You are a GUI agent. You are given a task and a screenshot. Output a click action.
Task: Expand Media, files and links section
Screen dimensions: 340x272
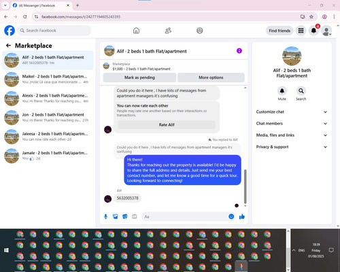(x=292, y=135)
